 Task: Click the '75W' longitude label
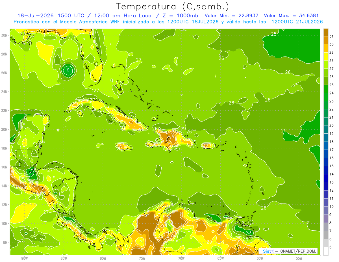click(x=142, y=259)
